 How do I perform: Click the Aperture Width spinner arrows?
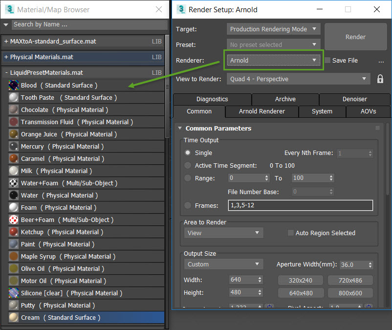point(370,265)
